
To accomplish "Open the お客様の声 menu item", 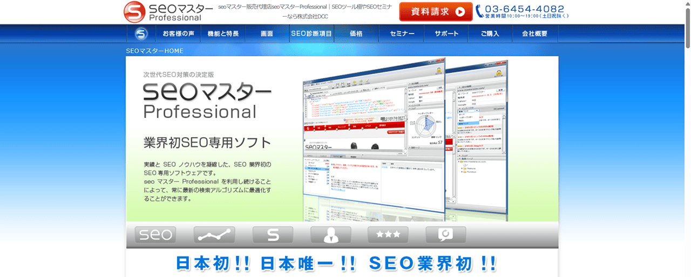I will pos(178,33).
